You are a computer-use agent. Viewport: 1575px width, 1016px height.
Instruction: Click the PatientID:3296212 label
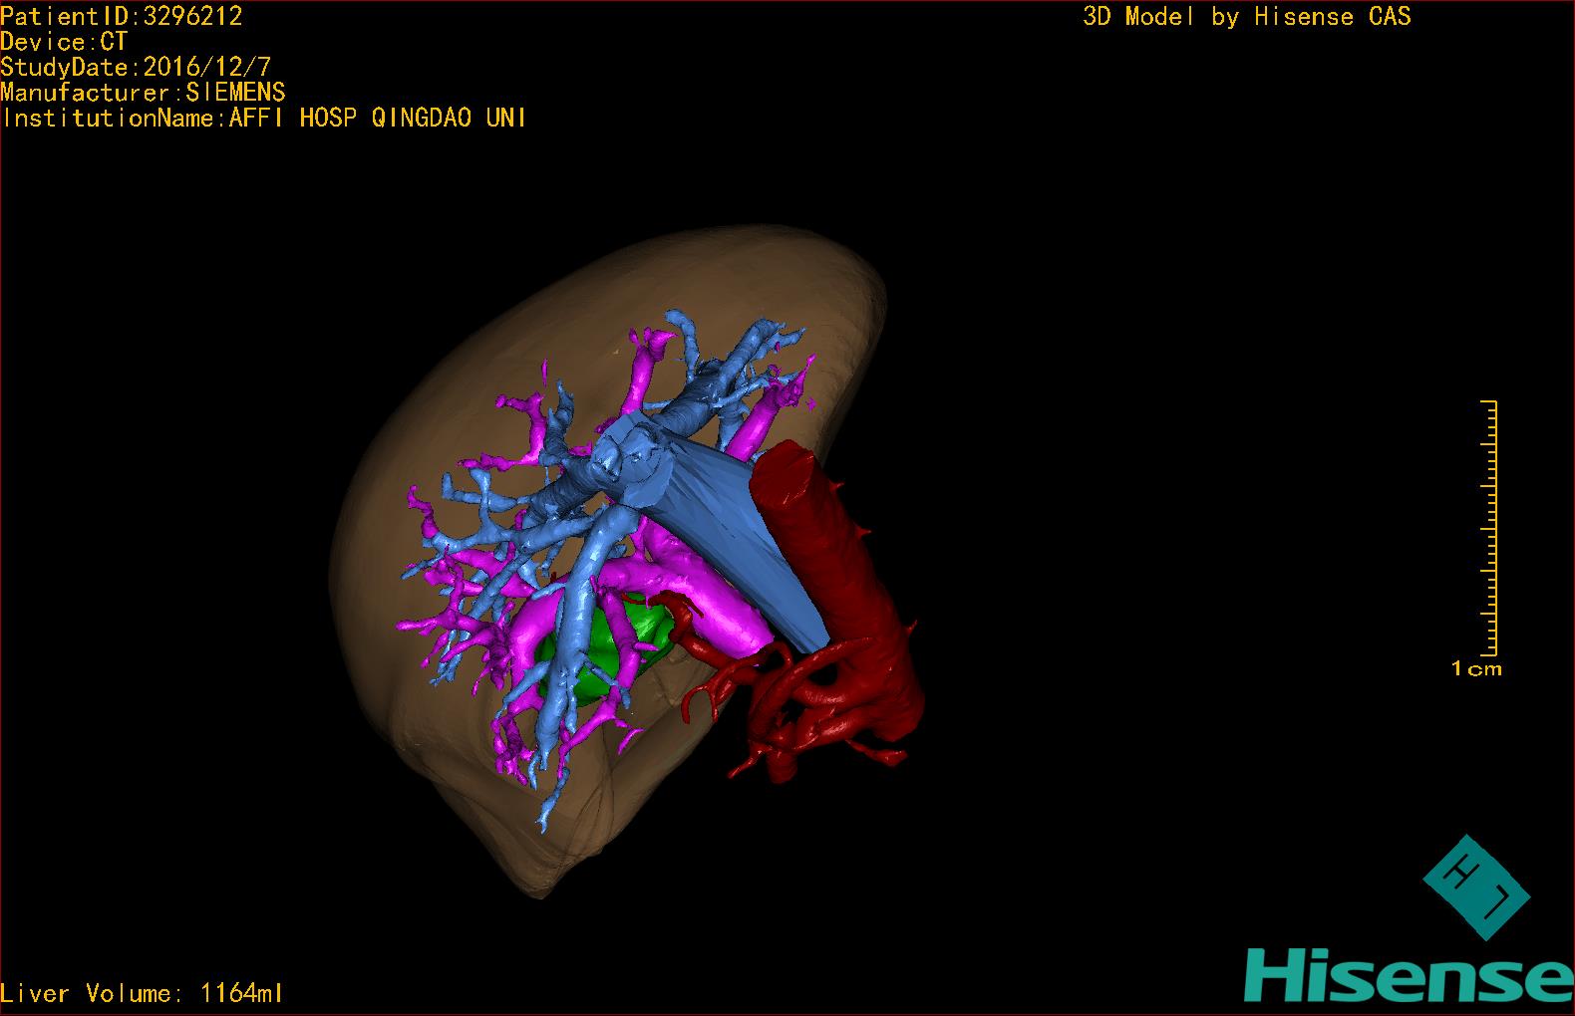(122, 16)
